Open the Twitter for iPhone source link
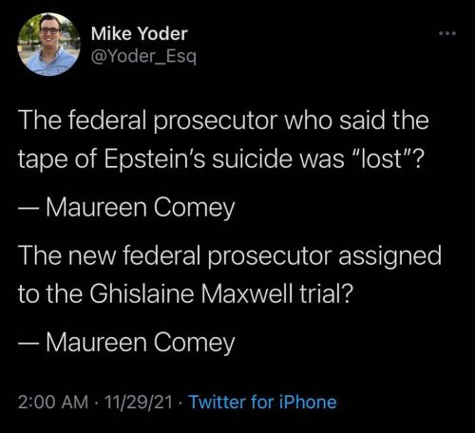This screenshot has width=475, height=433. [x=263, y=402]
